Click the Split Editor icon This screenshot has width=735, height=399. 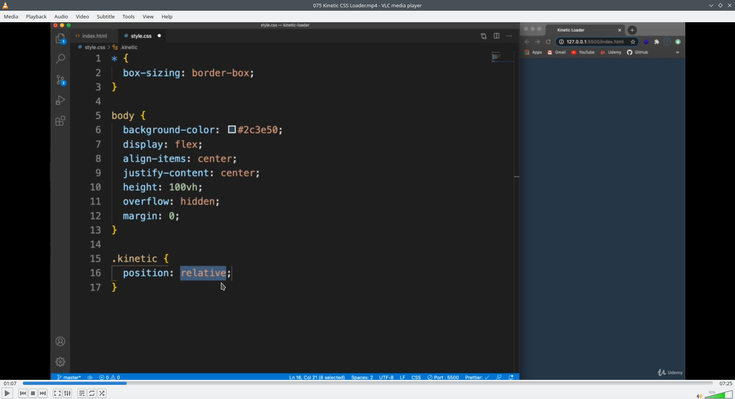[x=497, y=36]
